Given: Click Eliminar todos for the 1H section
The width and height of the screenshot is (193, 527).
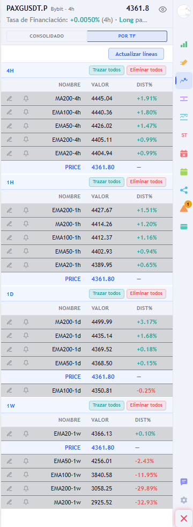Looking at the screenshot, I should click(x=146, y=182).
